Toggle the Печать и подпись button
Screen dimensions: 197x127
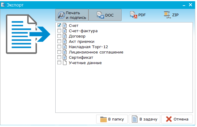(x=72, y=15)
